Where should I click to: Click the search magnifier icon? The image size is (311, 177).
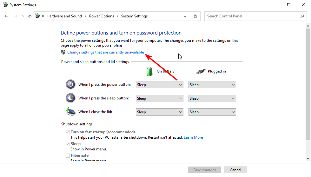(x=302, y=16)
